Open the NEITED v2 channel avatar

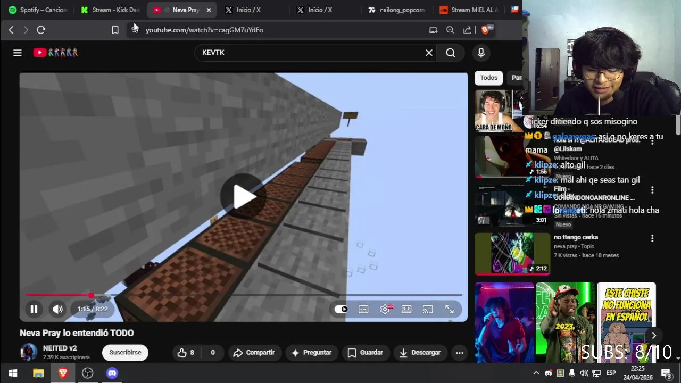pyautogui.click(x=29, y=352)
